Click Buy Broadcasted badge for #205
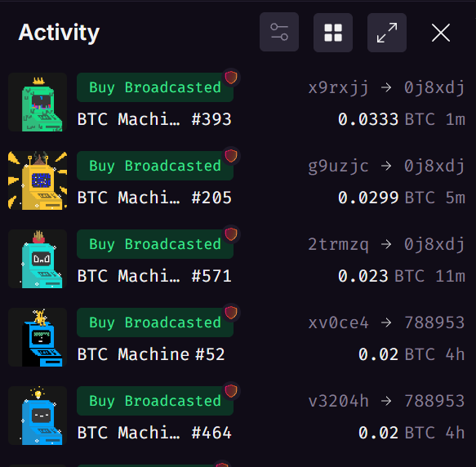476x467 pixels. pos(155,166)
